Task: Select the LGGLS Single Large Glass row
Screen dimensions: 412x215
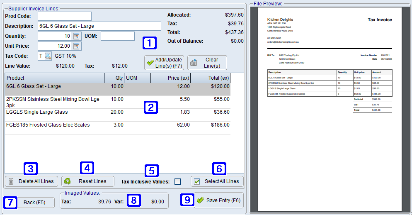Action: point(54,112)
